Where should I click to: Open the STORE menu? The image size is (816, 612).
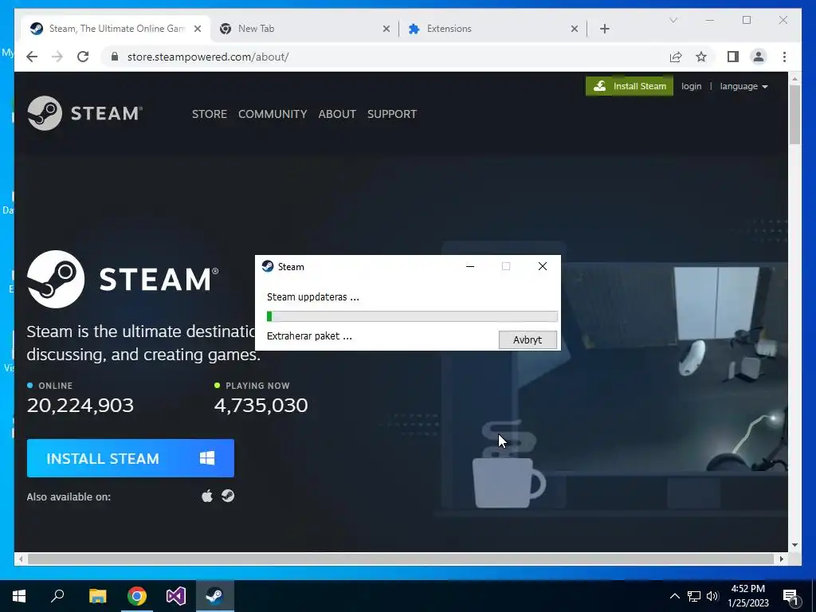tap(210, 114)
